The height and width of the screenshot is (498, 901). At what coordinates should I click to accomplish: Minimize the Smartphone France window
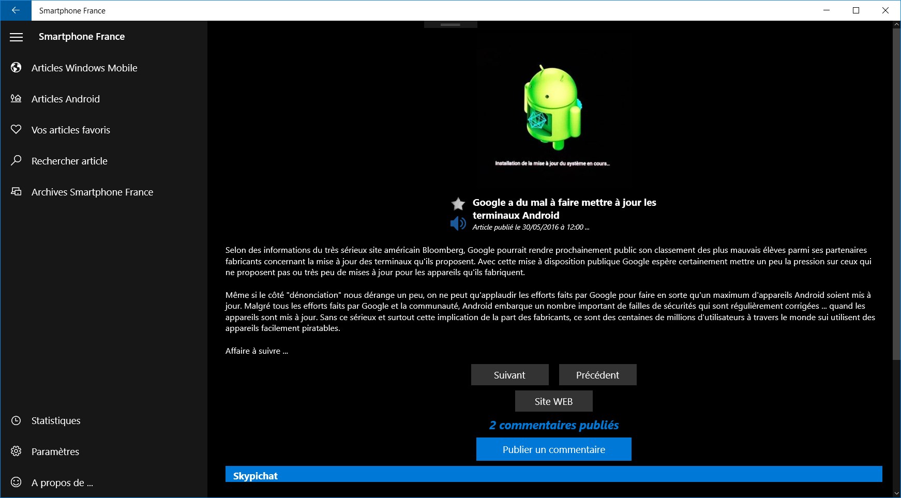[827, 10]
